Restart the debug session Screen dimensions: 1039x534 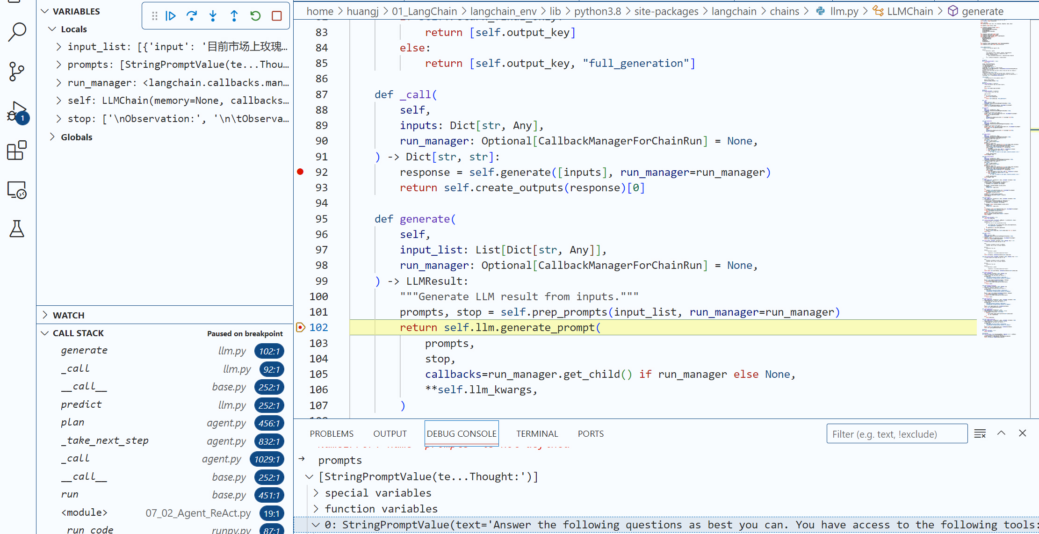click(x=255, y=16)
